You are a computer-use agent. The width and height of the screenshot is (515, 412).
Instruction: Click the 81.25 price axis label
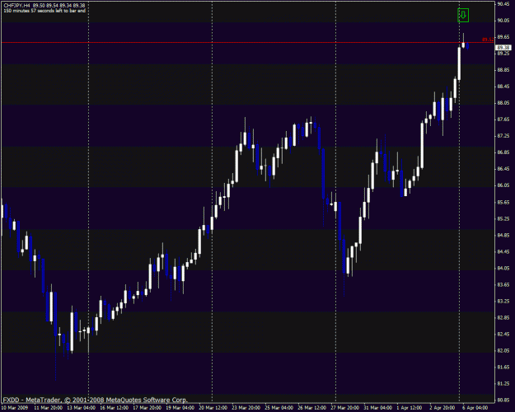[503, 383]
